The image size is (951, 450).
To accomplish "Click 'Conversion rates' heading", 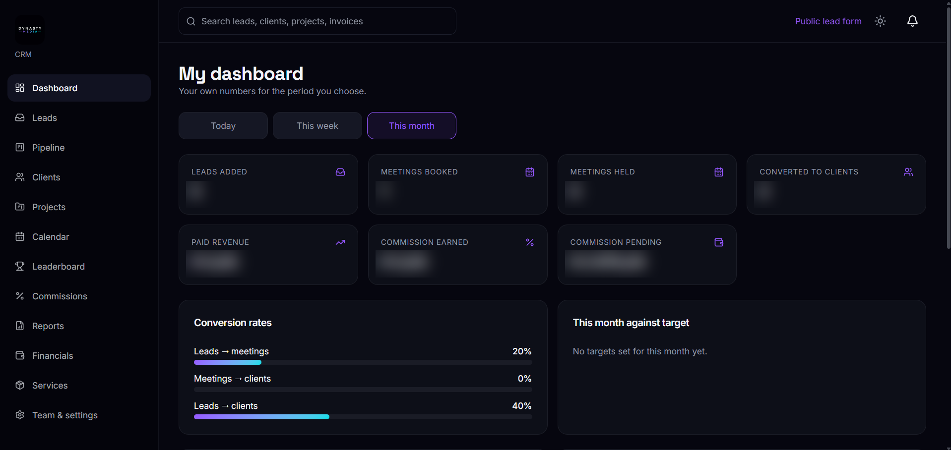I will (x=233, y=323).
